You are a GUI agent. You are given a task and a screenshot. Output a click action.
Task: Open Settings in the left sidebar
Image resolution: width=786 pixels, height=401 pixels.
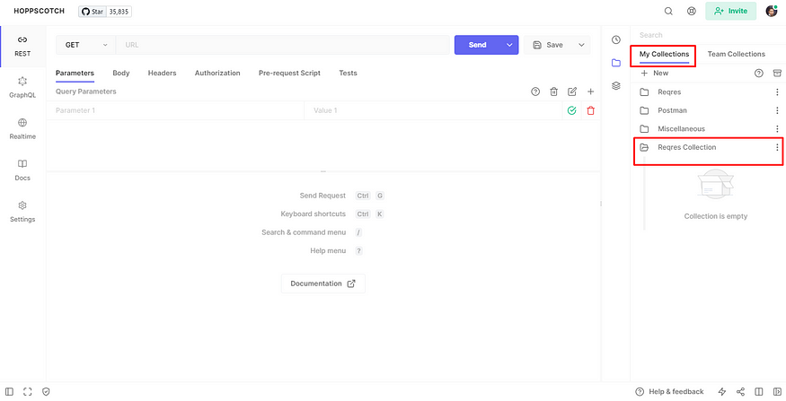click(x=22, y=213)
